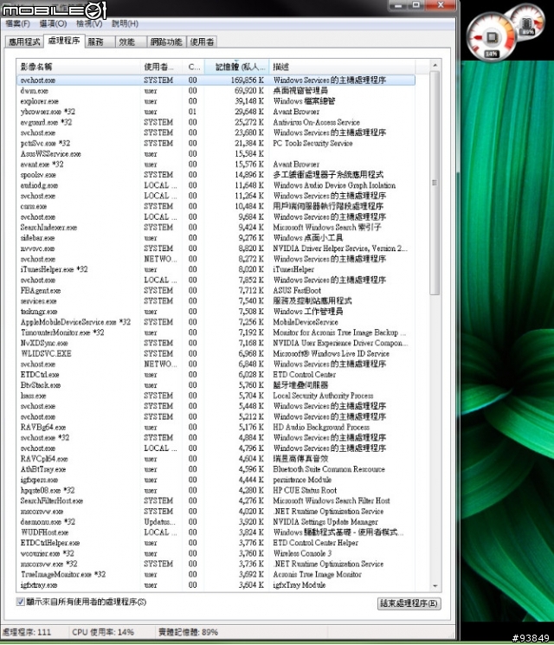Select the taskmgr.exe process
Screen dimensions: 554x645
(x=216, y=312)
